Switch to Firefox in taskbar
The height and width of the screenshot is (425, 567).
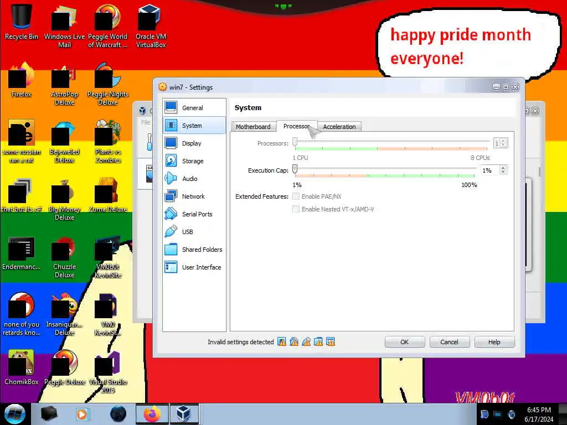coord(152,414)
